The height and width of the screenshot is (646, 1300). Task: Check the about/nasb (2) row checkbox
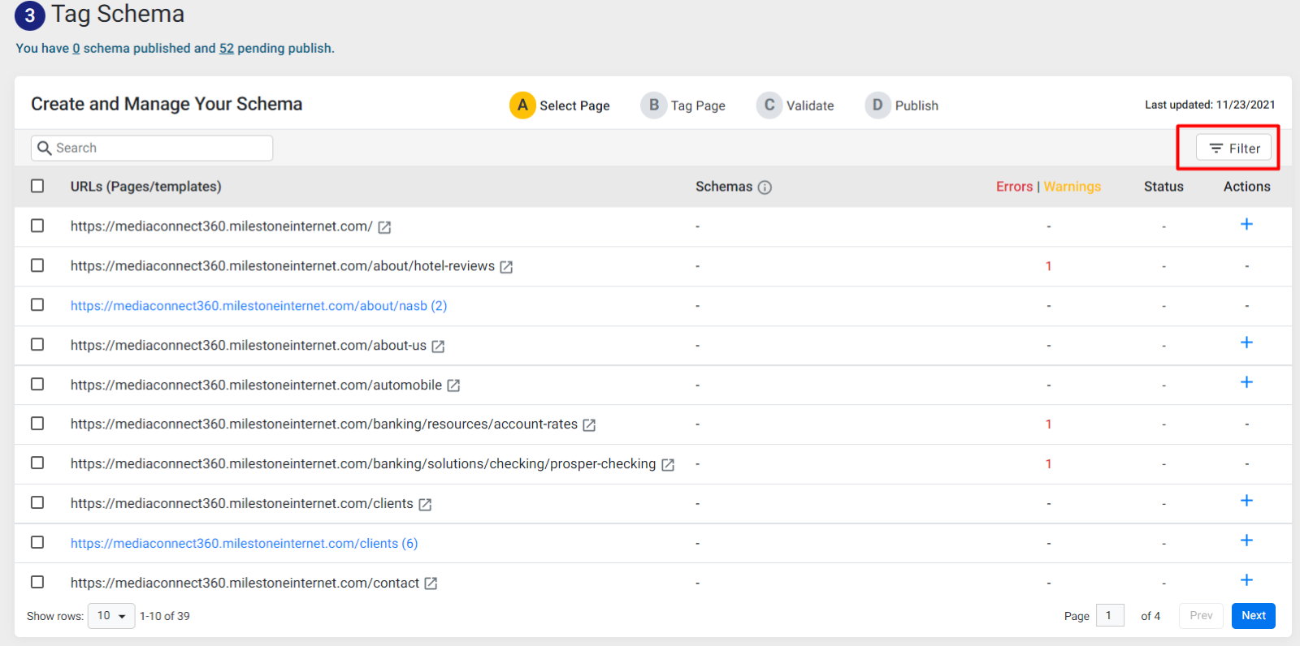37,304
